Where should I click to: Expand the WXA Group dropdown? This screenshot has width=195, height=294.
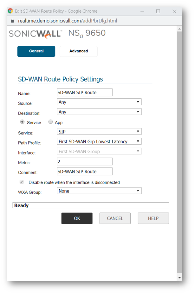coord(99,191)
